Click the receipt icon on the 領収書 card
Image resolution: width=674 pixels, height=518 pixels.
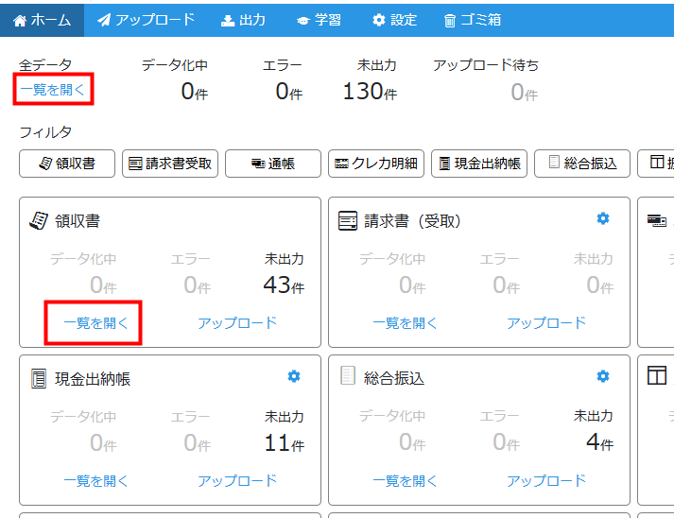39,220
